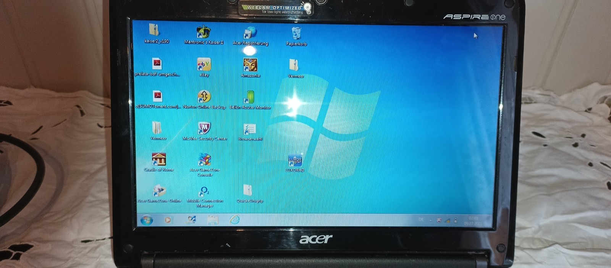Launch Windows Media Player from taskbar
This screenshot has height=268, width=611.
point(168,220)
